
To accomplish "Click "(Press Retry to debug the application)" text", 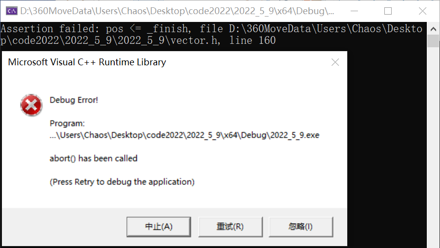I will point(122,182).
